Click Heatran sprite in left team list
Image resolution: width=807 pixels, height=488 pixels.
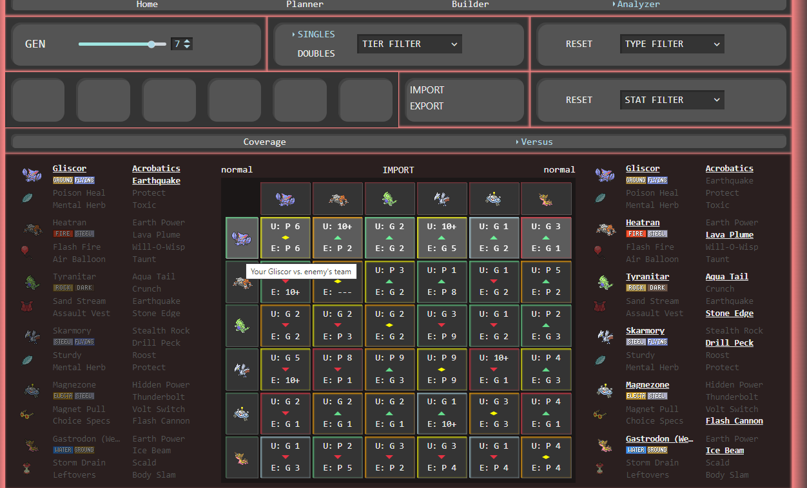coord(32,229)
